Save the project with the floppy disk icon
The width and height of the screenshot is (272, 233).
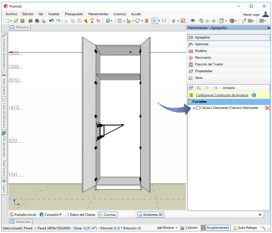point(22,21)
